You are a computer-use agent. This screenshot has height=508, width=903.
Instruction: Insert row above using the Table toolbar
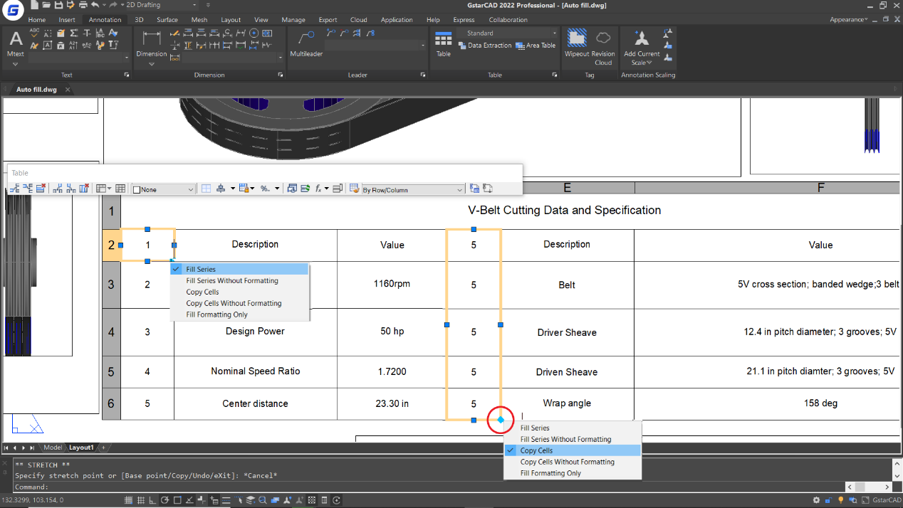click(x=14, y=189)
